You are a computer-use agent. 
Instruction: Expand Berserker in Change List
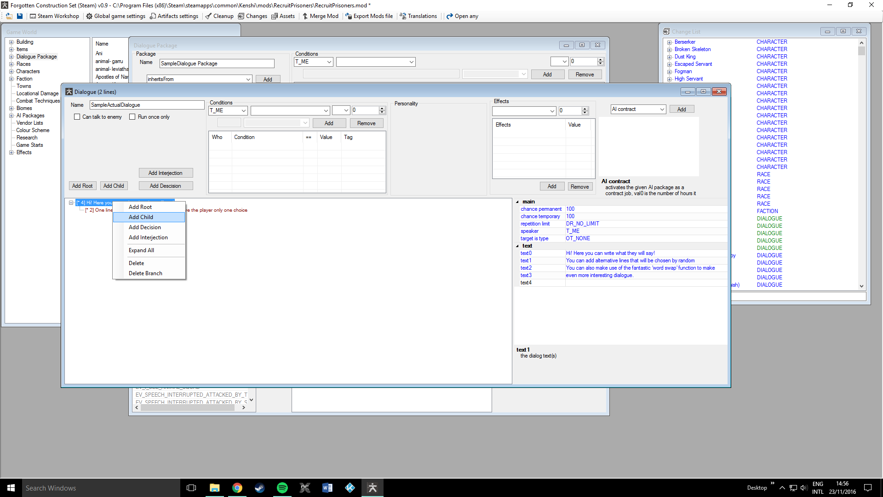(670, 42)
